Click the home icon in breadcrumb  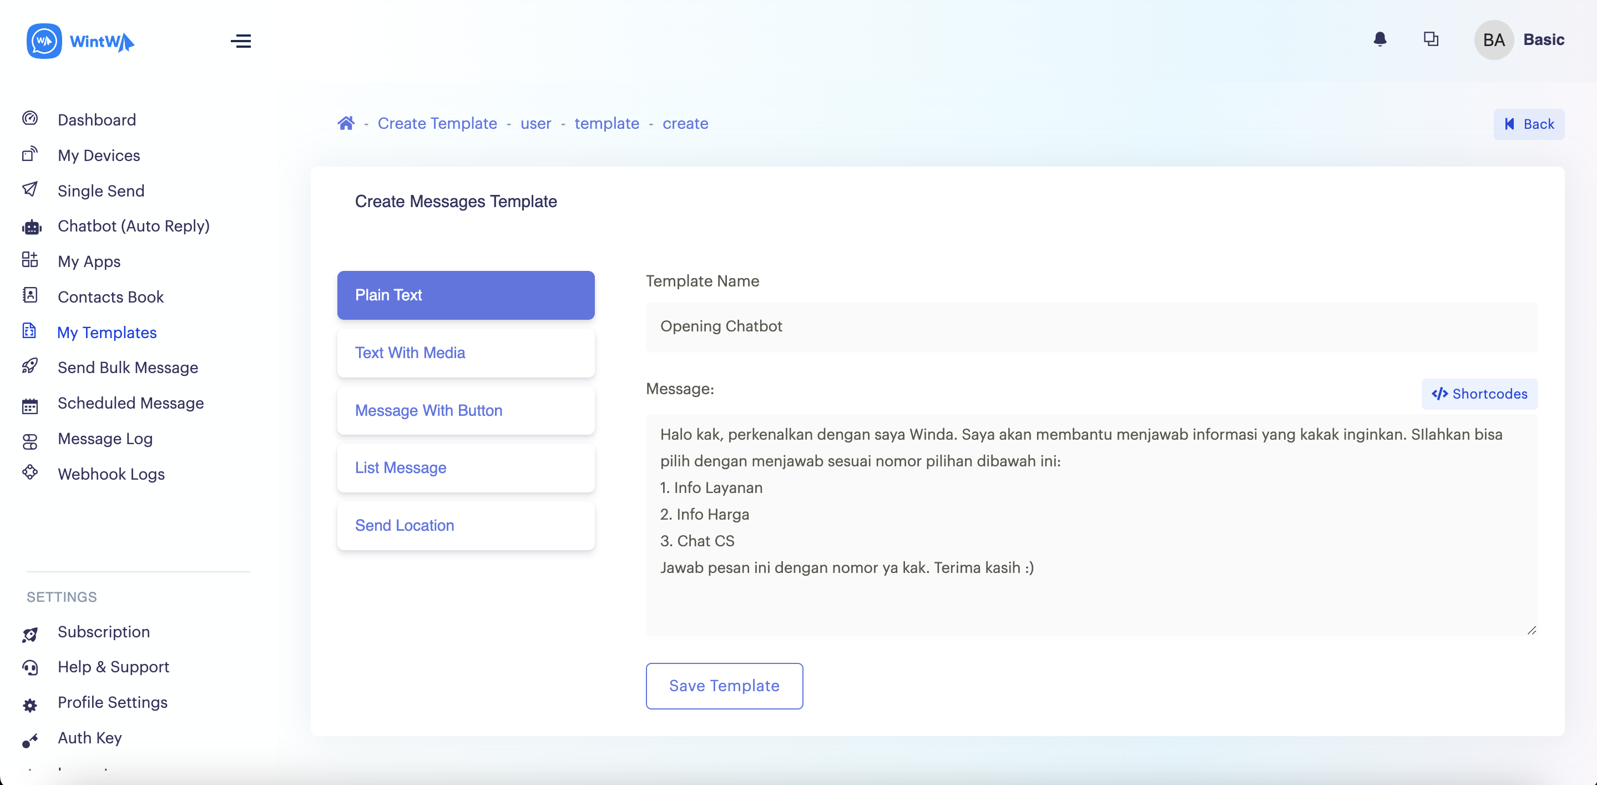[x=346, y=123]
